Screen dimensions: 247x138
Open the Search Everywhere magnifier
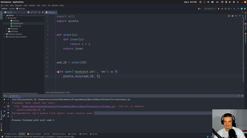(238, 9)
